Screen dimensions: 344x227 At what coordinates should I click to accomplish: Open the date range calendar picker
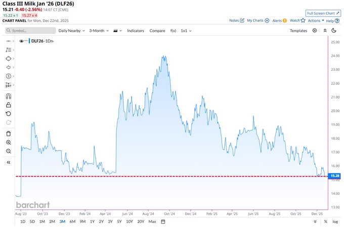click(x=163, y=221)
